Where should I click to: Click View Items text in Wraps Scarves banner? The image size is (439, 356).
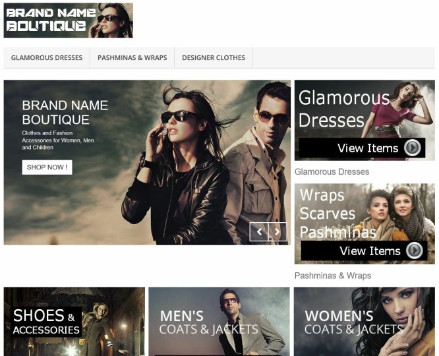[x=370, y=251]
